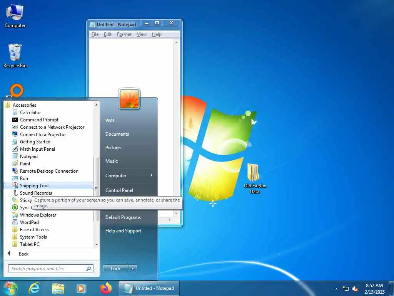
Task: Open Connect to a Network Projector
Action: pyautogui.click(x=52, y=127)
